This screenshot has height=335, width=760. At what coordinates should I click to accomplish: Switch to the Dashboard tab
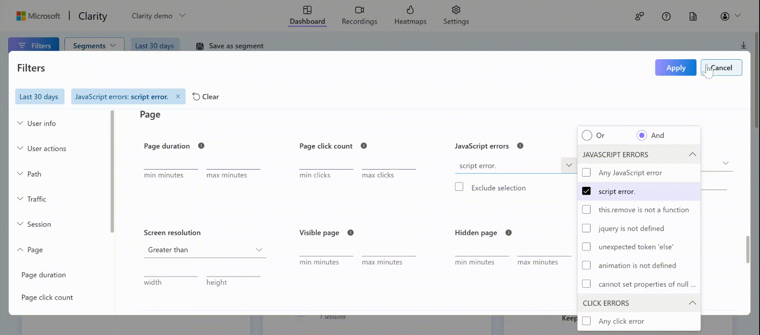(x=307, y=15)
